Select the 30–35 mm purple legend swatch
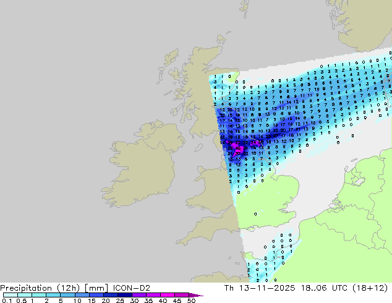Image resolution: width=392 pixels, height=303 pixels. [x=138, y=295]
